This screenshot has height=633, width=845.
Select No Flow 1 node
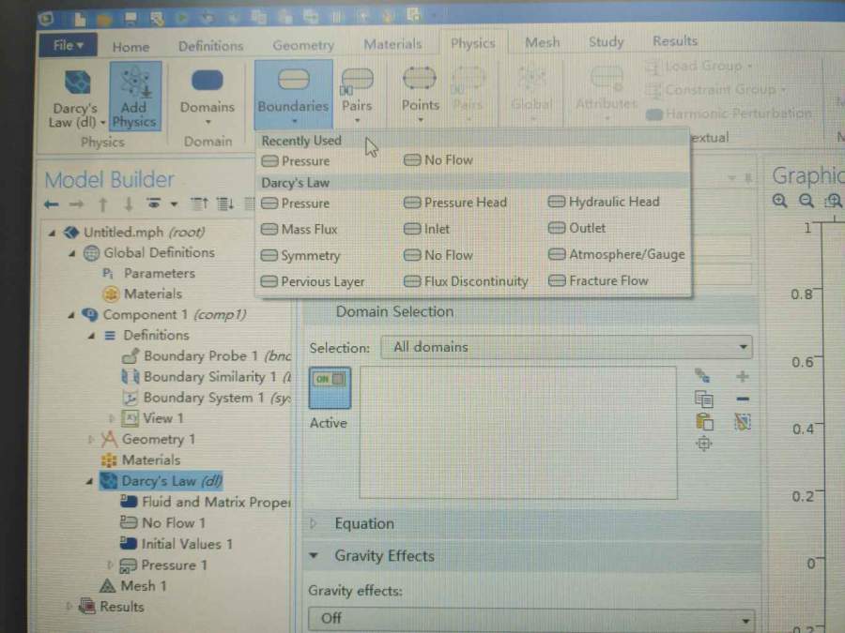coord(162,522)
